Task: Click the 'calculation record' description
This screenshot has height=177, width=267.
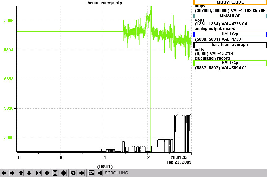Action: pyautogui.click(x=212, y=58)
